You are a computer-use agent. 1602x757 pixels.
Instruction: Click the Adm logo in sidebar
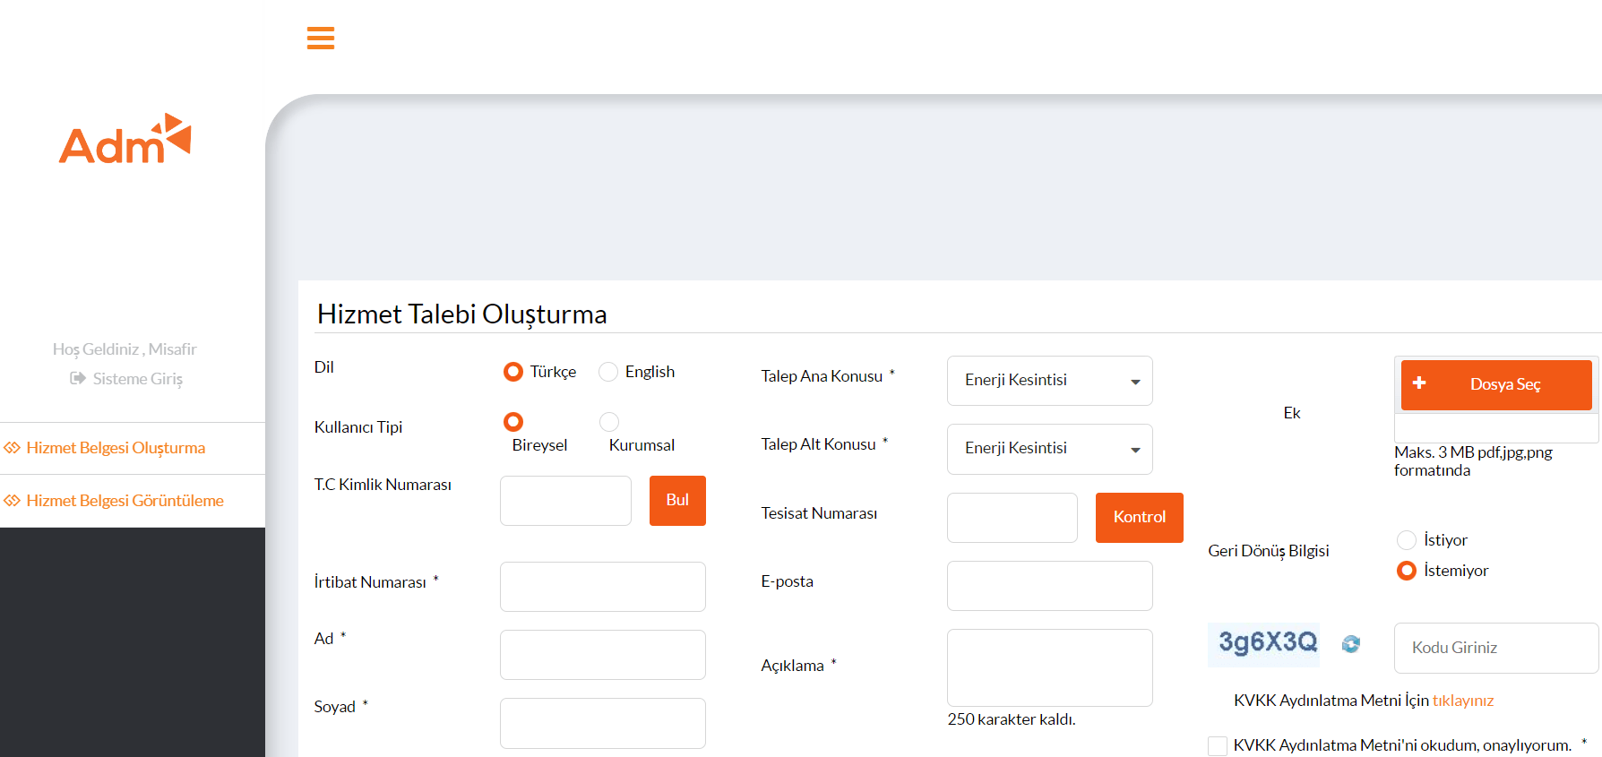tap(125, 140)
